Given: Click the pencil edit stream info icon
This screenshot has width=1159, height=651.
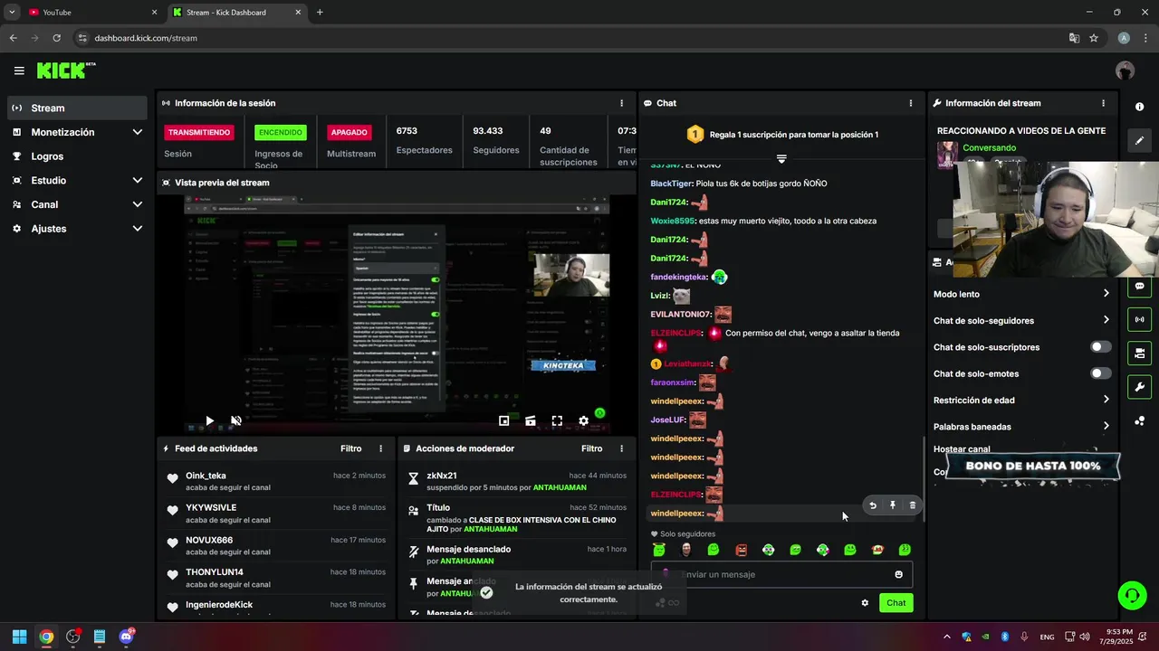Looking at the screenshot, I should 1139,140.
